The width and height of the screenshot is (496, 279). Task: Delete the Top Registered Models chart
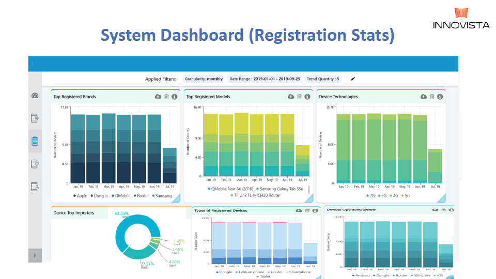pyautogui.click(x=299, y=97)
